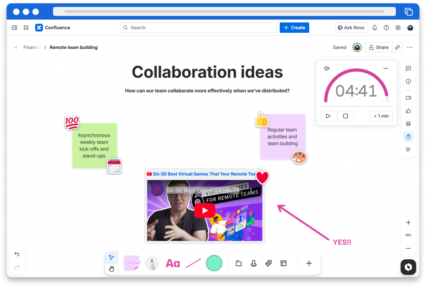Select the pen drawing tool
426x287 pixels.
tap(152, 263)
